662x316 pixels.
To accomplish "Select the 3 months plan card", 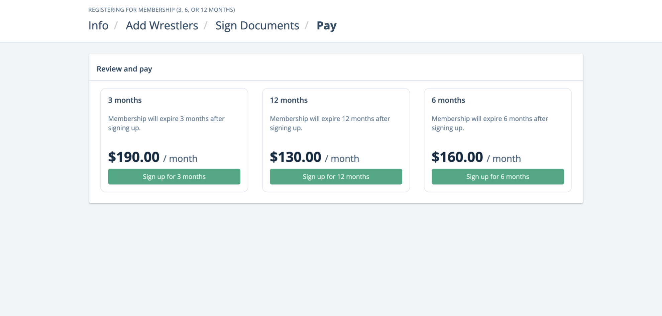I will (x=174, y=139).
